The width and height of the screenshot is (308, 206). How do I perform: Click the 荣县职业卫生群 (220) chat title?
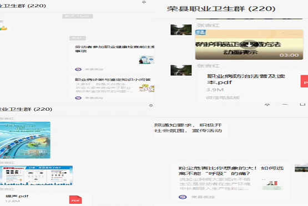[221, 9]
